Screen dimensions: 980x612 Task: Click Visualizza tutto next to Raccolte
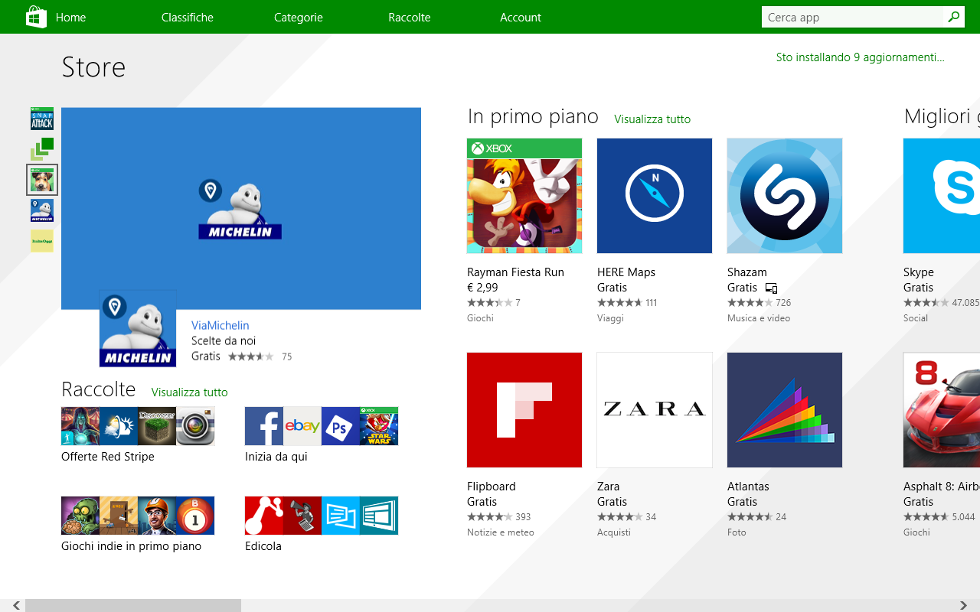coord(189,392)
